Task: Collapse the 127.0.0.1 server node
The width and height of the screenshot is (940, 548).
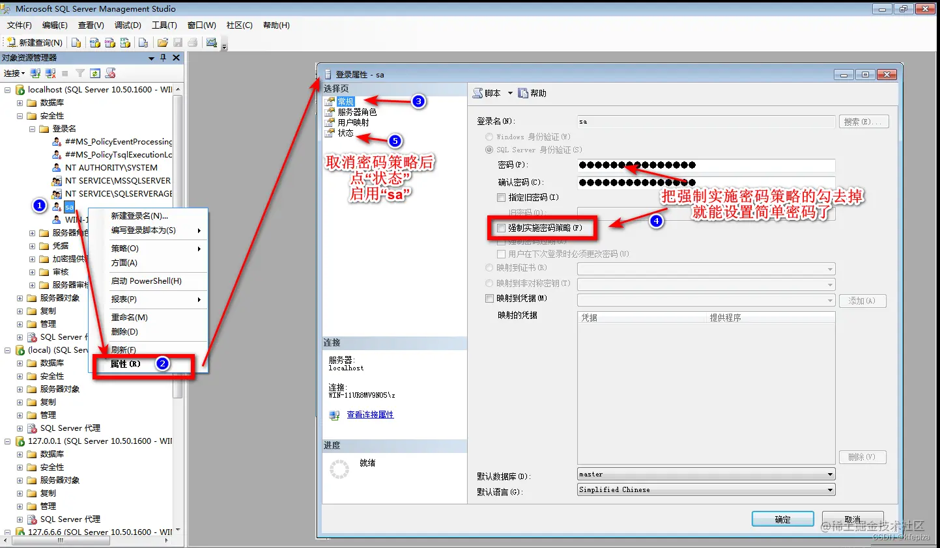Action: coord(7,441)
